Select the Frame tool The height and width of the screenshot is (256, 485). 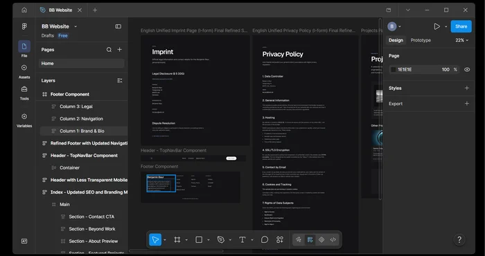[177, 239]
